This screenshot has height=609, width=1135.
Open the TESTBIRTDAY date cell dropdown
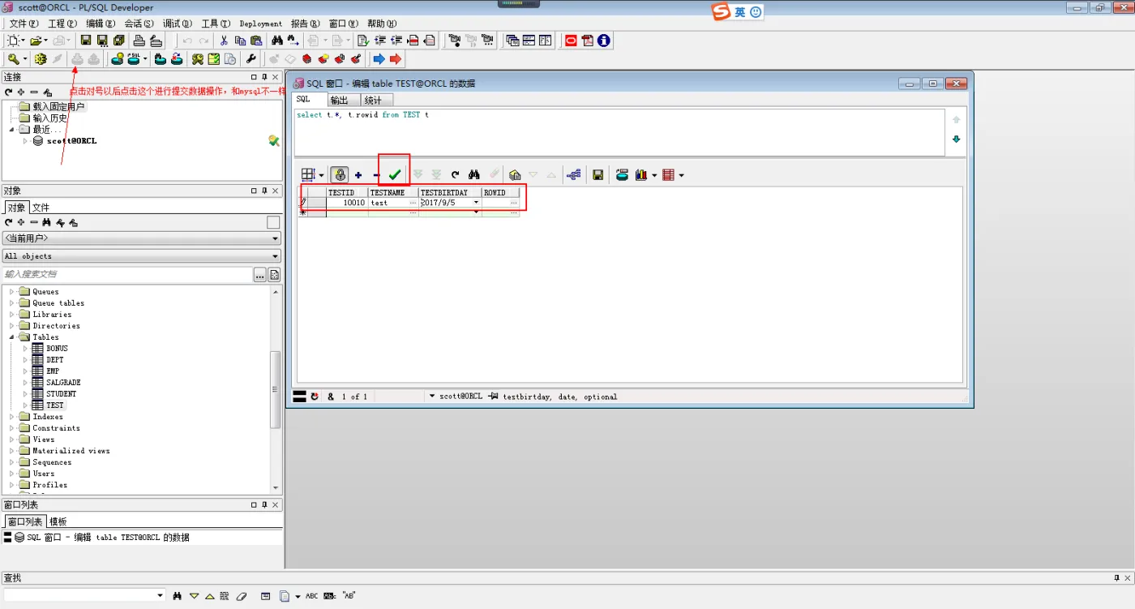pos(476,203)
